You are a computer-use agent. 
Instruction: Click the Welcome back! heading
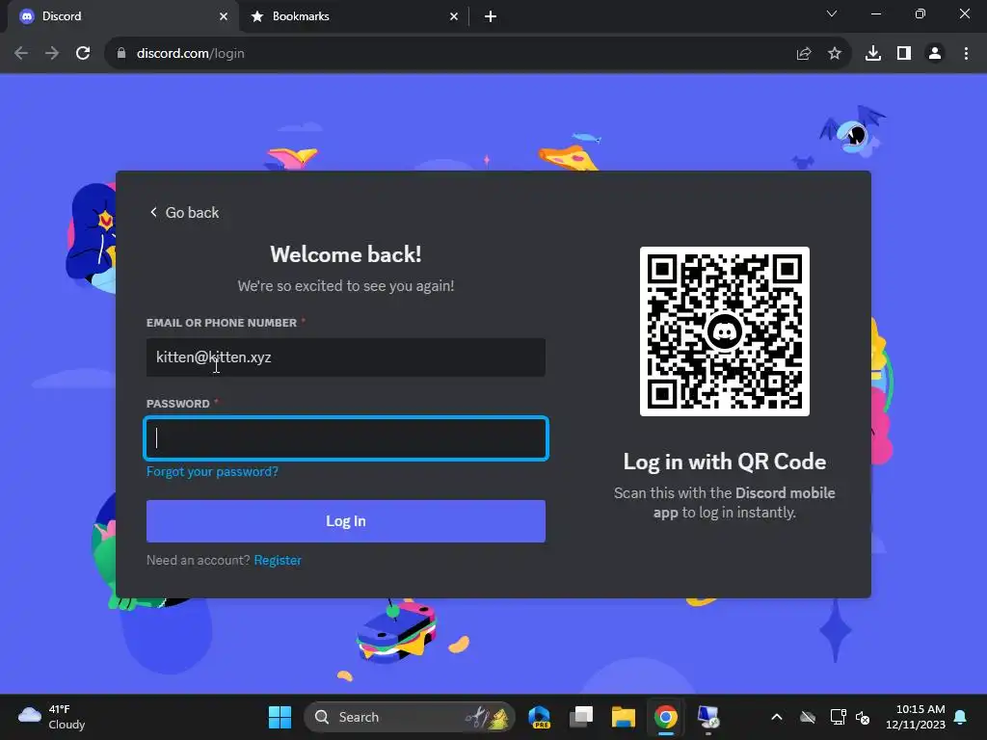point(346,254)
